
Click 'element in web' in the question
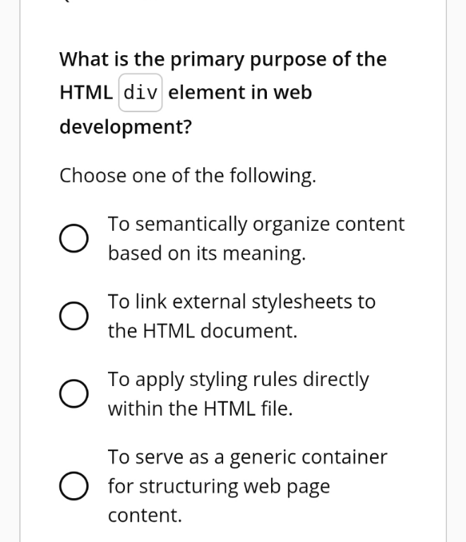pos(240,92)
